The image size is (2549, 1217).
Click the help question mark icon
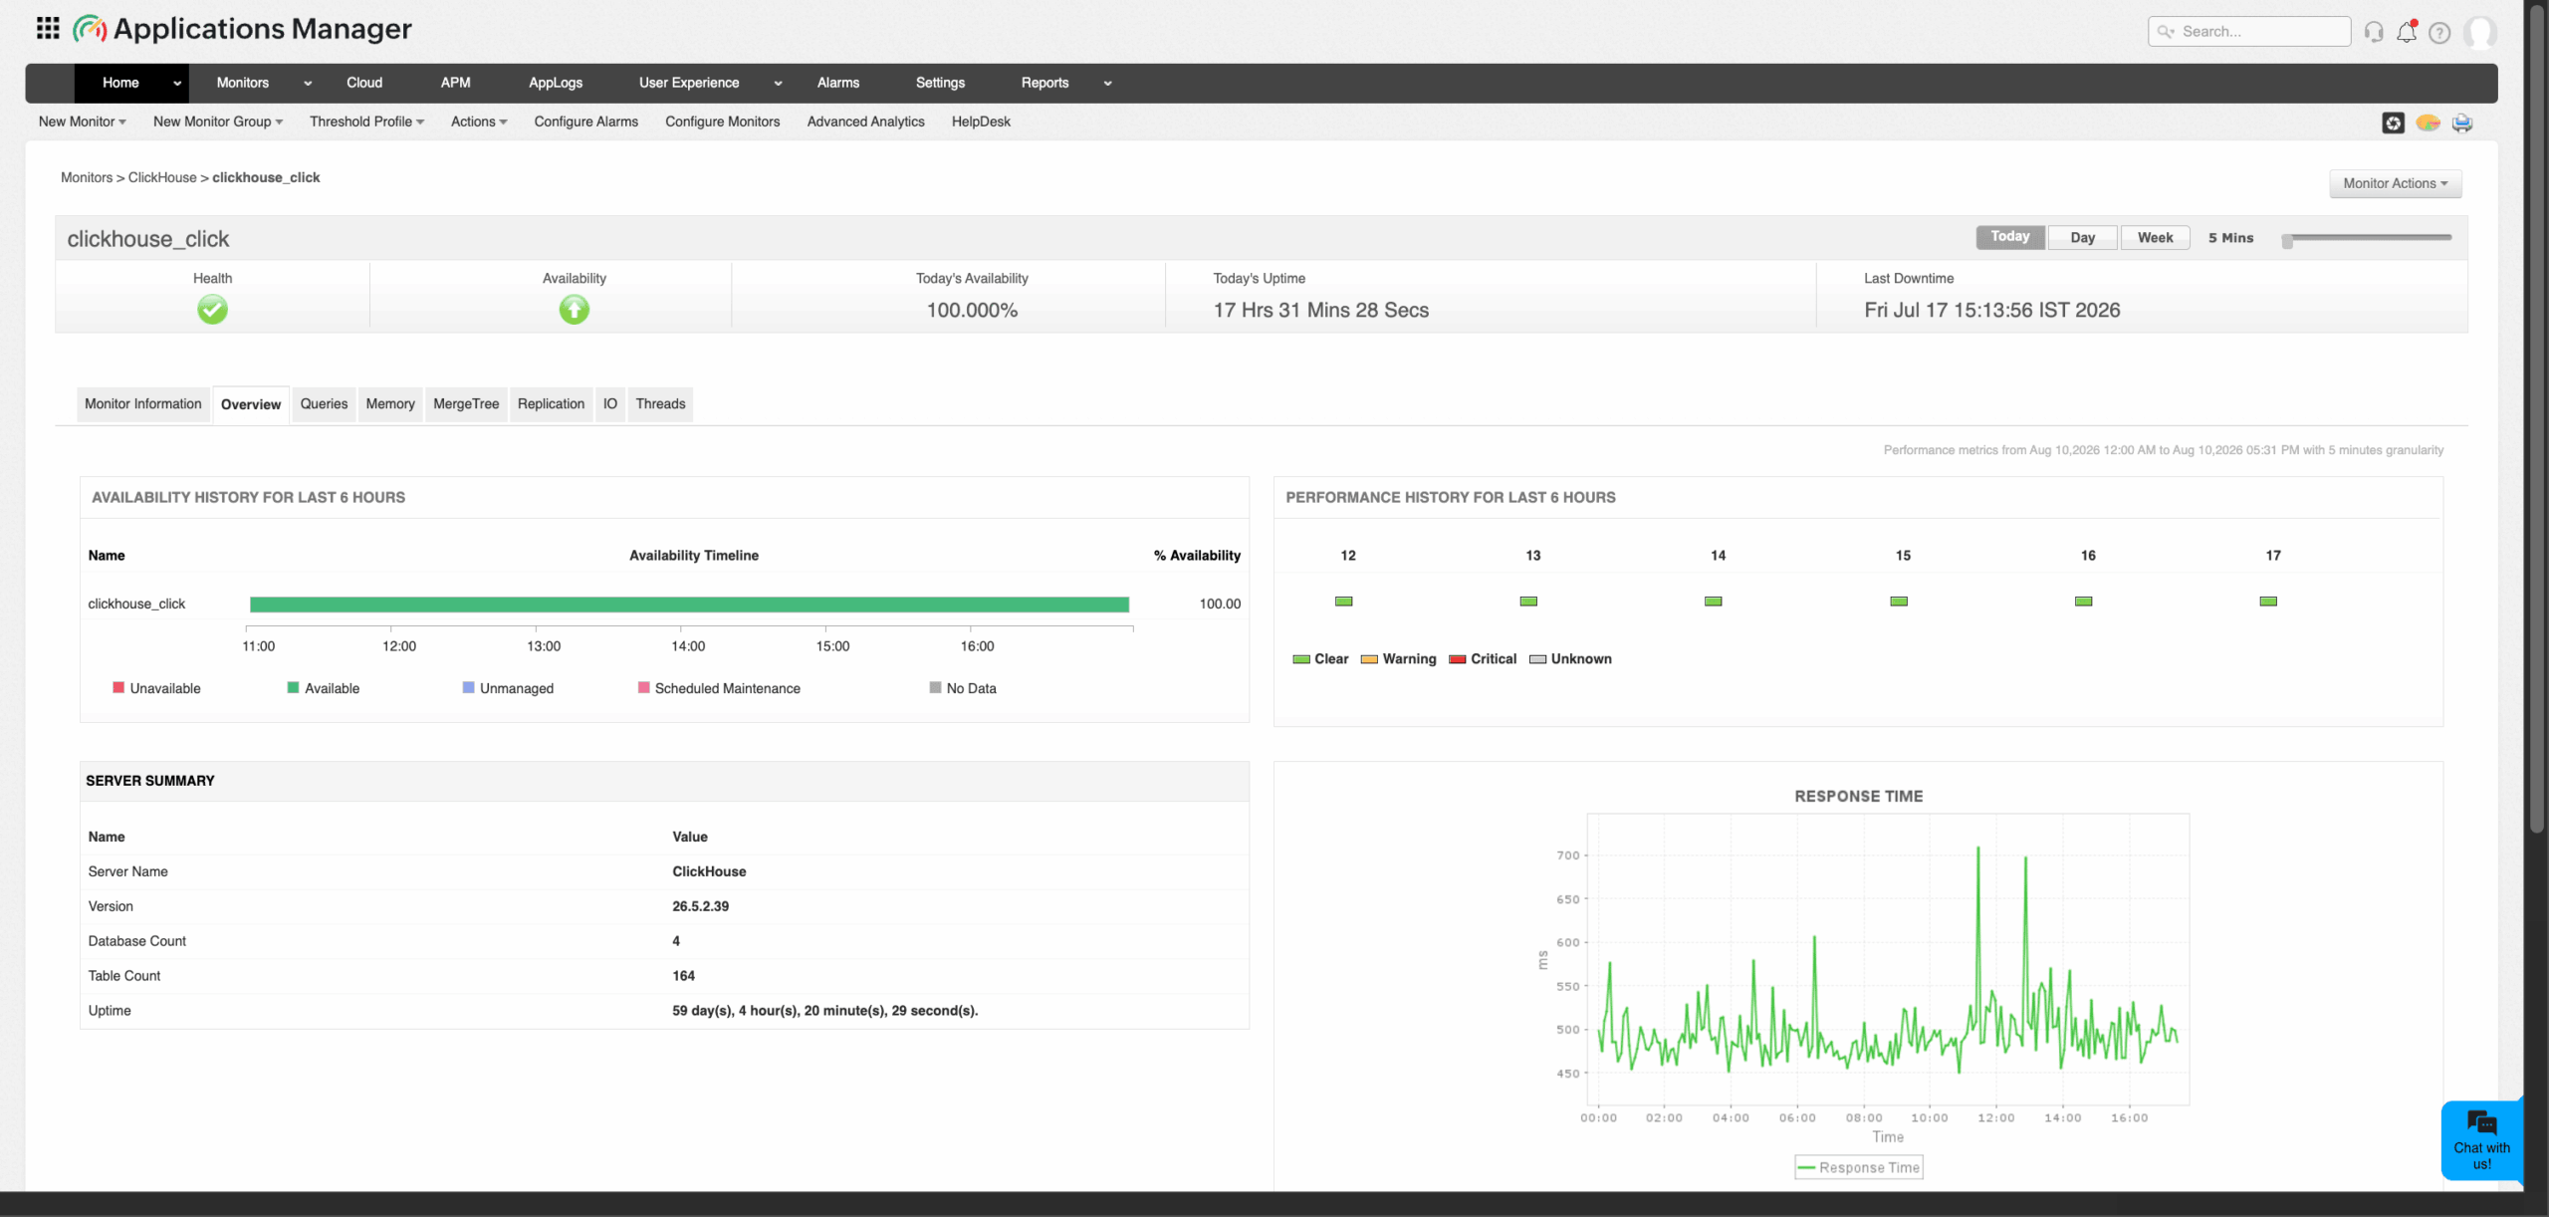pyautogui.click(x=2439, y=33)
